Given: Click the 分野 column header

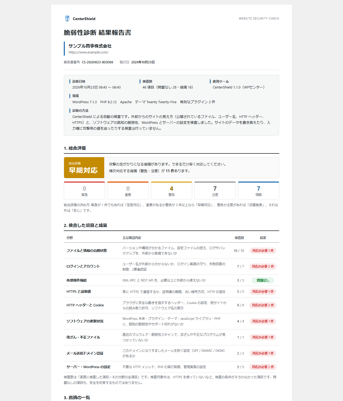Looking at the screenshot, I should pyautogui.click(x=70, y=238).
